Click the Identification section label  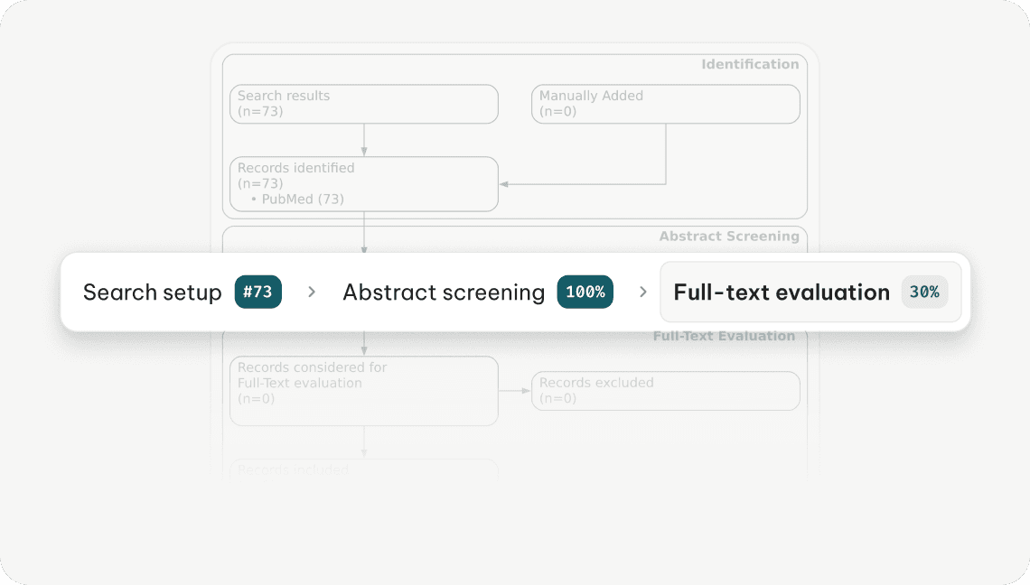(x=750, y=64)
